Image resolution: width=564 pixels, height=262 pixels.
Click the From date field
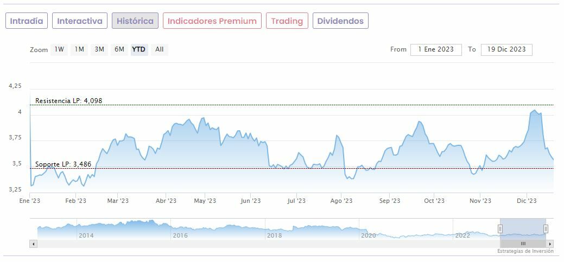436,49
